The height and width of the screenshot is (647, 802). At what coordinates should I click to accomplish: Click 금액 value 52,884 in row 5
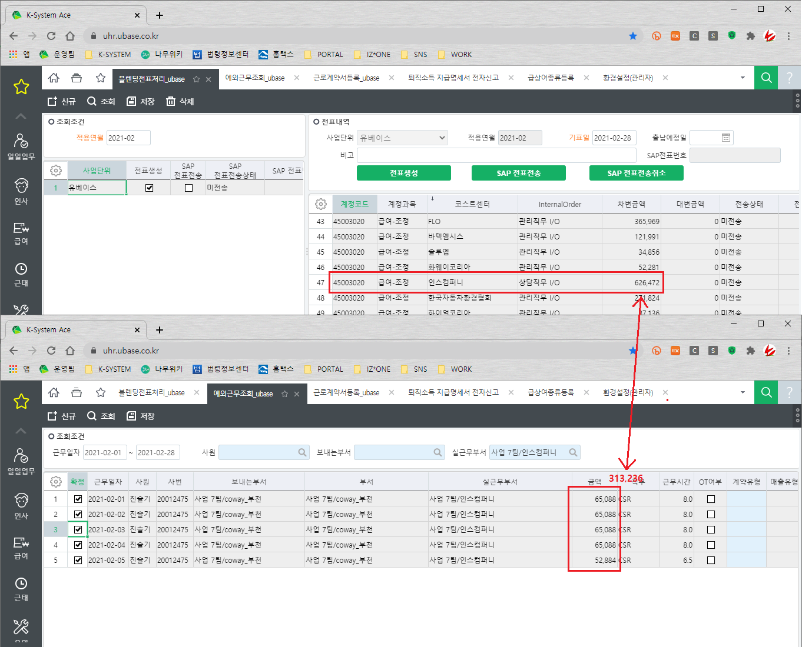(x=605, y=560)
